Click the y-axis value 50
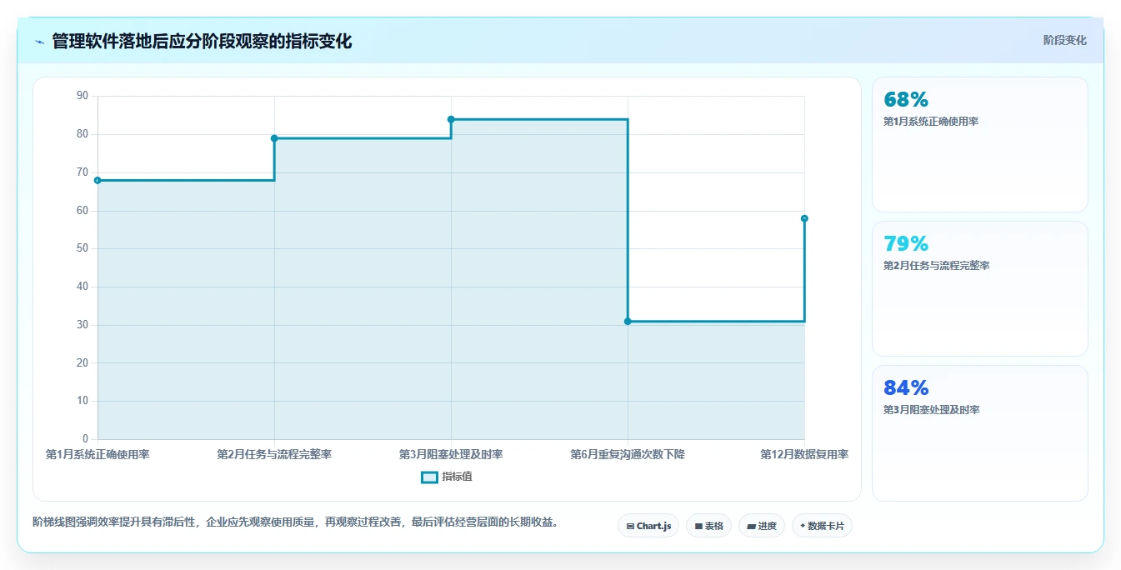The height and width of the screenshot is (570, 1121). click(83, 248)
